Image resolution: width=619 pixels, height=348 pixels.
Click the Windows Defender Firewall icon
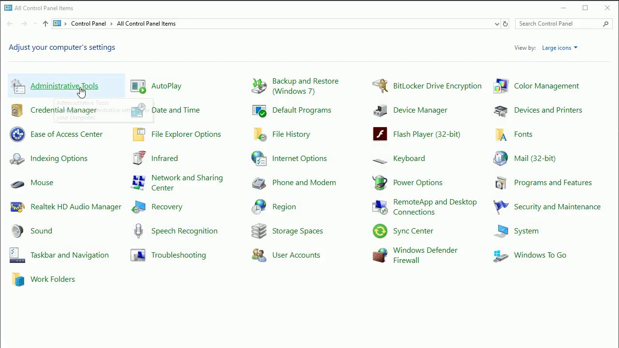coord(380,255)
